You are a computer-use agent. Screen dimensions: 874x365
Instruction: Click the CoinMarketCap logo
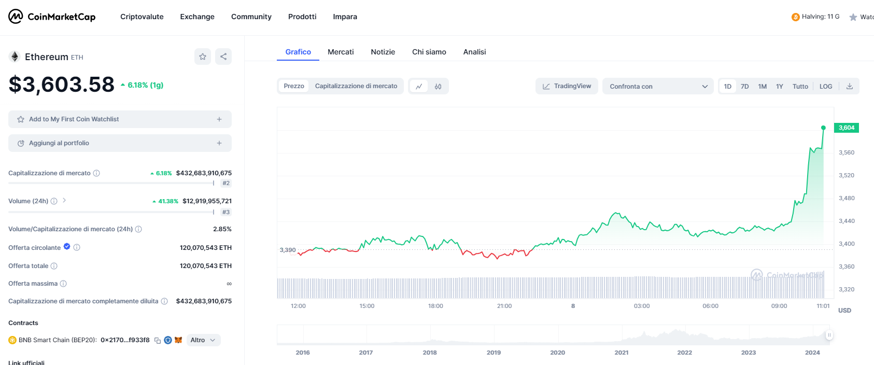coord(52,17)
